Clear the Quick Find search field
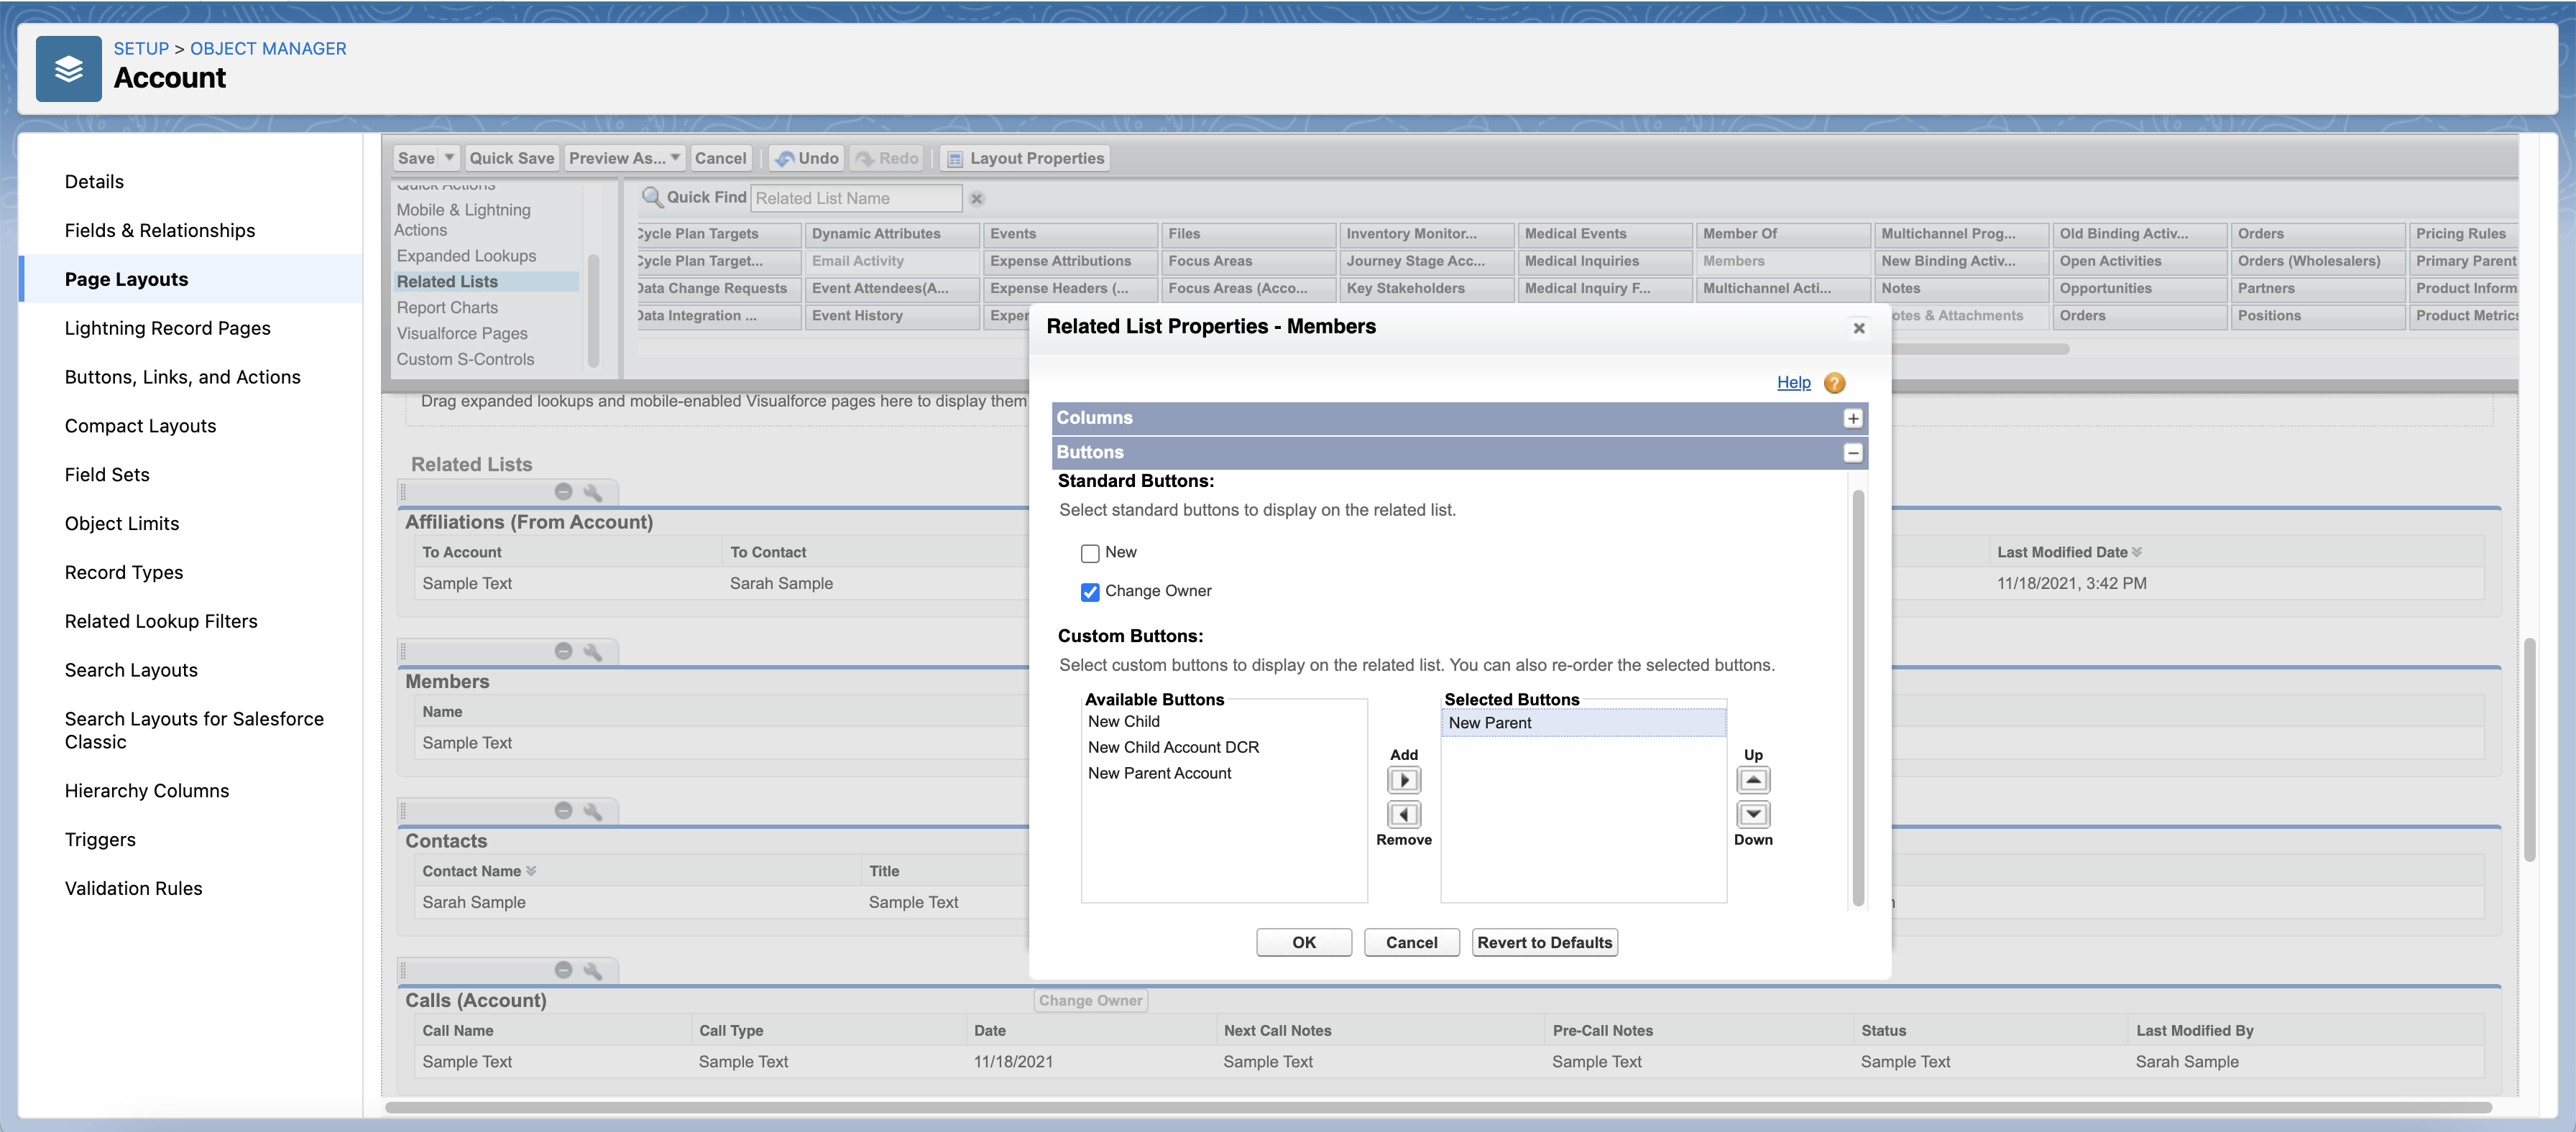 pos(977,199)
